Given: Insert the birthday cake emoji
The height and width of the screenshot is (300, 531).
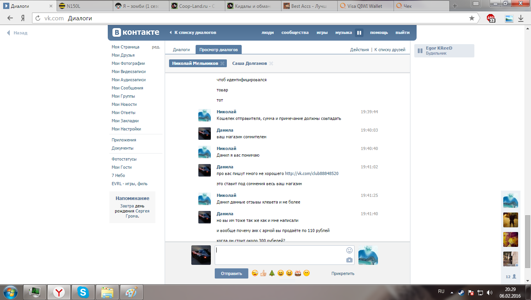Looking at the screenshot, I should pos(298,273).
